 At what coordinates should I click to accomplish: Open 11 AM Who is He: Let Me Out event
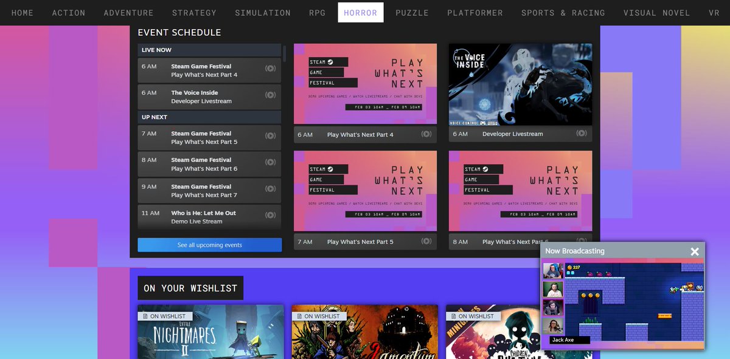pyautogui.click(x=209, y=217)
